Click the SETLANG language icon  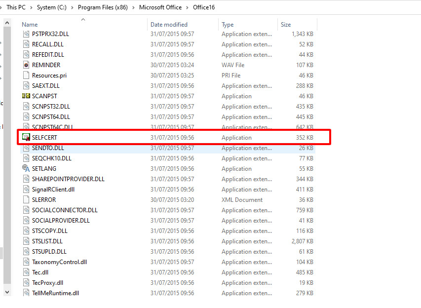coord(26,168)
